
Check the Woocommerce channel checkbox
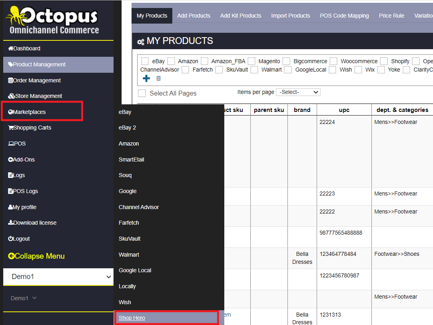coord(333,61)
